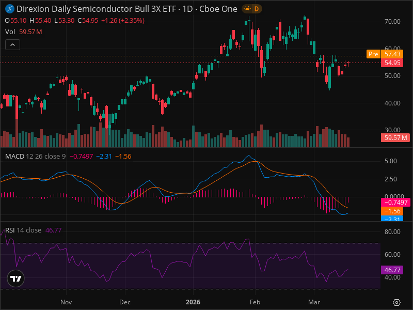Click the MACD legend value −2.31 in blue

[x=104, y=157]
